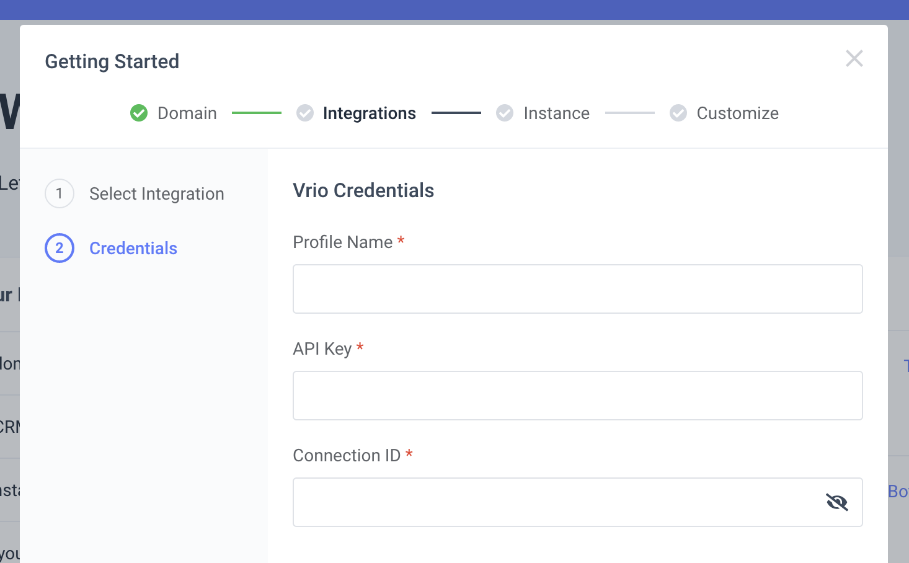Toggle Connection ID visibility eye icon
Screen dimensions: 909x563
coord(837,502)
